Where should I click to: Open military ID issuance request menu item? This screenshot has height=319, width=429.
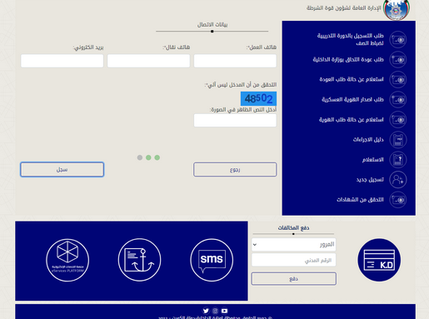(352, 99)
